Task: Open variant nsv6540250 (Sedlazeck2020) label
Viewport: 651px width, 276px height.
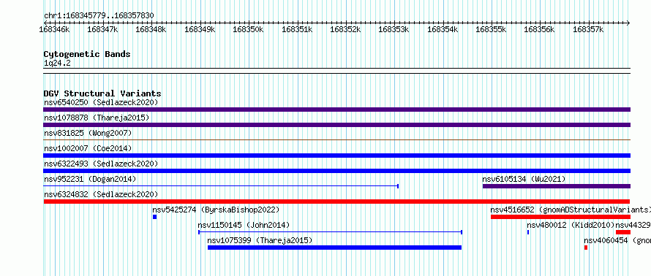Action: click(101, 102)
